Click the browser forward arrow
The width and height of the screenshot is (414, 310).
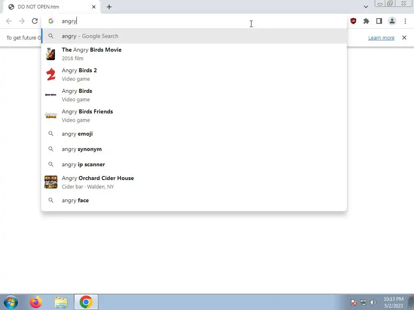point(22,21)
